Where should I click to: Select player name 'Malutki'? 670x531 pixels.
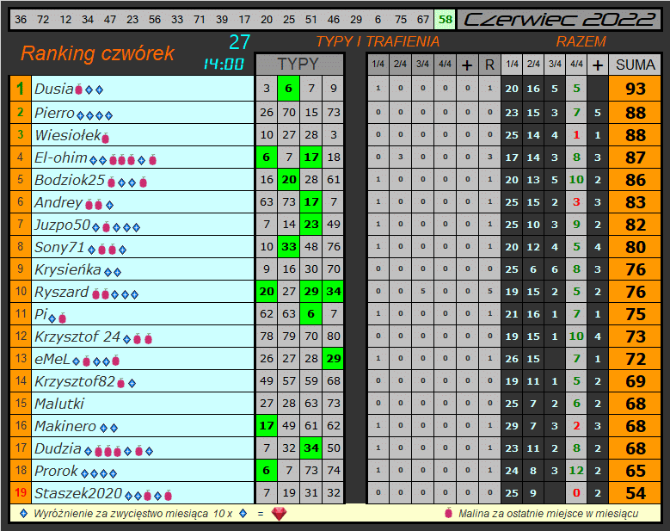point(59,404)
